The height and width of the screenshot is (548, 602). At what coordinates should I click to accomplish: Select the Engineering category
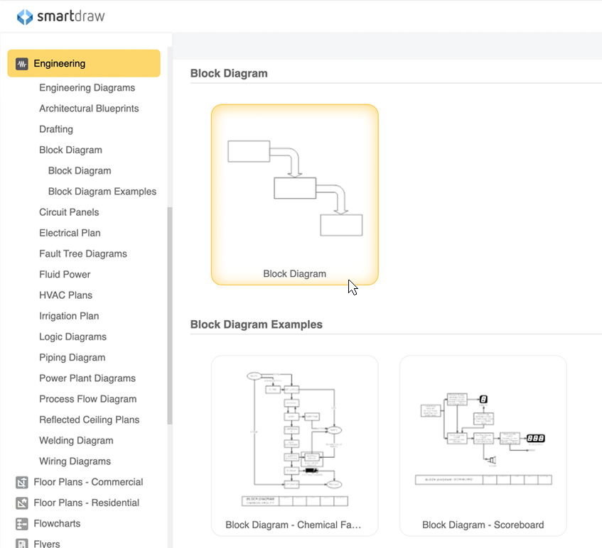pos(84,63)
